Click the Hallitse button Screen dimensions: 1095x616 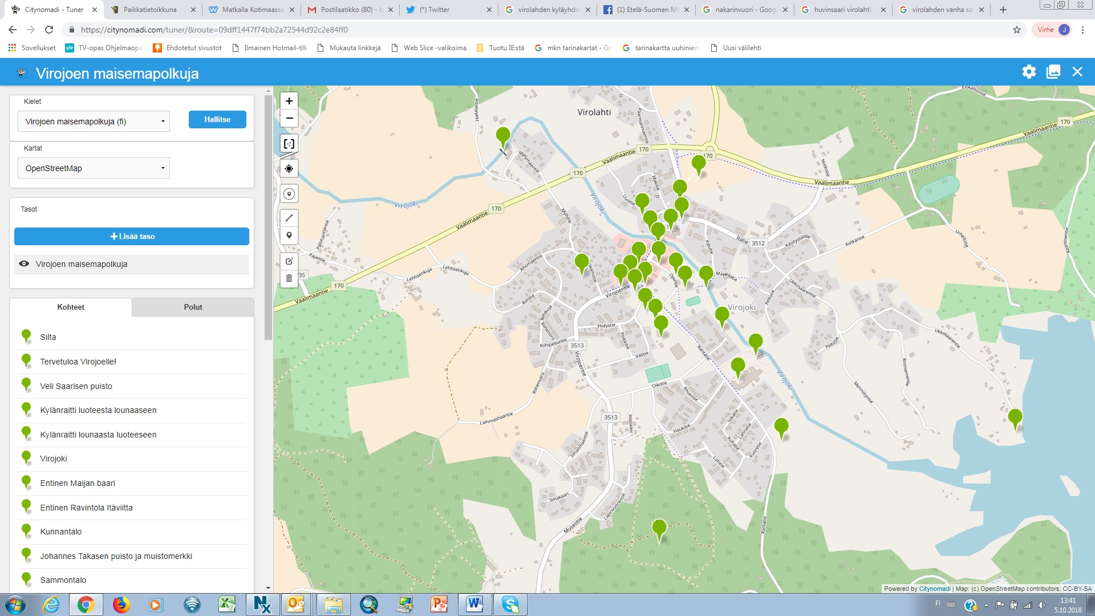[x=217, y=120]
